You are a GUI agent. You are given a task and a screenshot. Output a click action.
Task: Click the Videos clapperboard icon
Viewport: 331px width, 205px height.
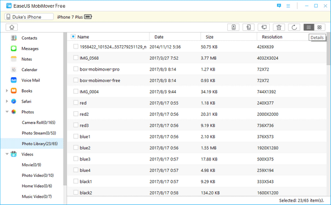click(x=14, y=154)
